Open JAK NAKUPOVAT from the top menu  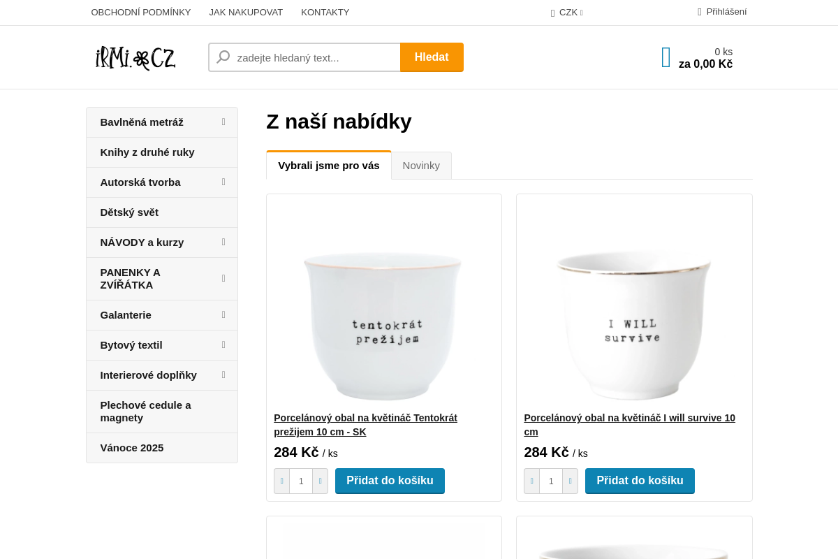coord(246,12)
